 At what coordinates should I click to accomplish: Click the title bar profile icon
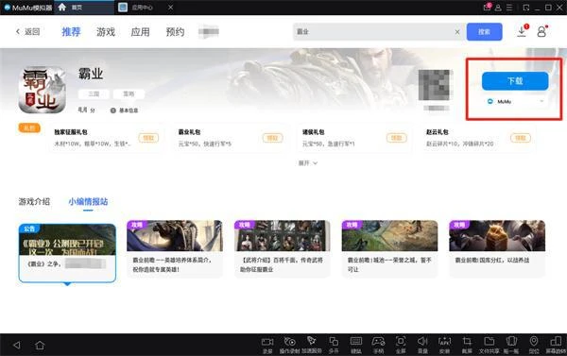click(x=498, y=8)
